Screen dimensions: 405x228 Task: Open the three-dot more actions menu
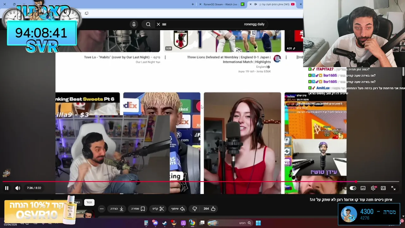[x=102, y=209]
